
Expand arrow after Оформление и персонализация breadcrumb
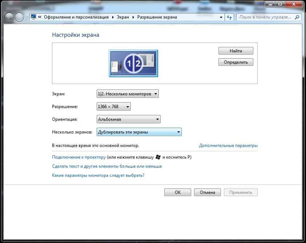(113, 17)
